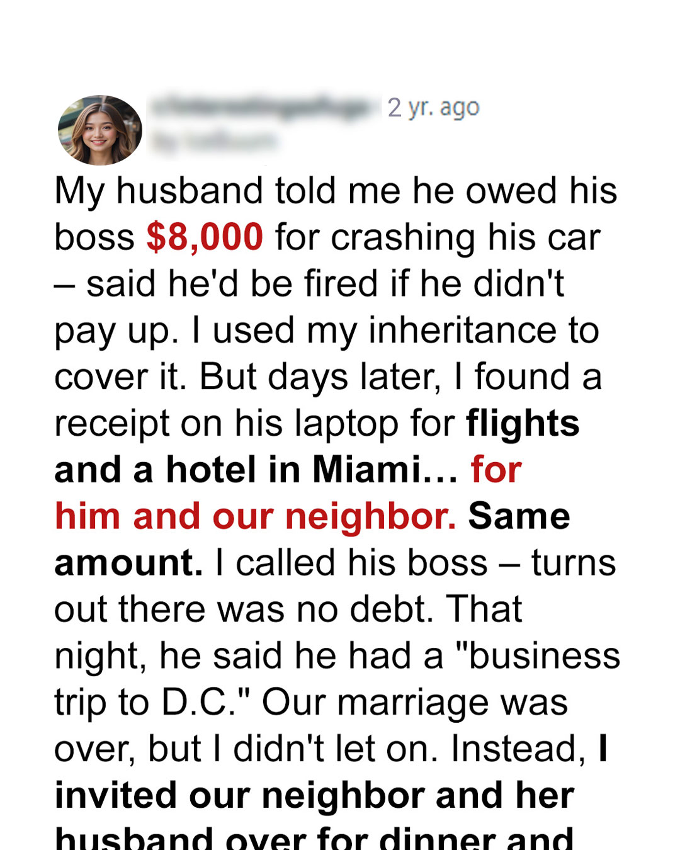Click the red '$8,000' amount
This screenshot has height=850, width=680.
coord(205,237)
